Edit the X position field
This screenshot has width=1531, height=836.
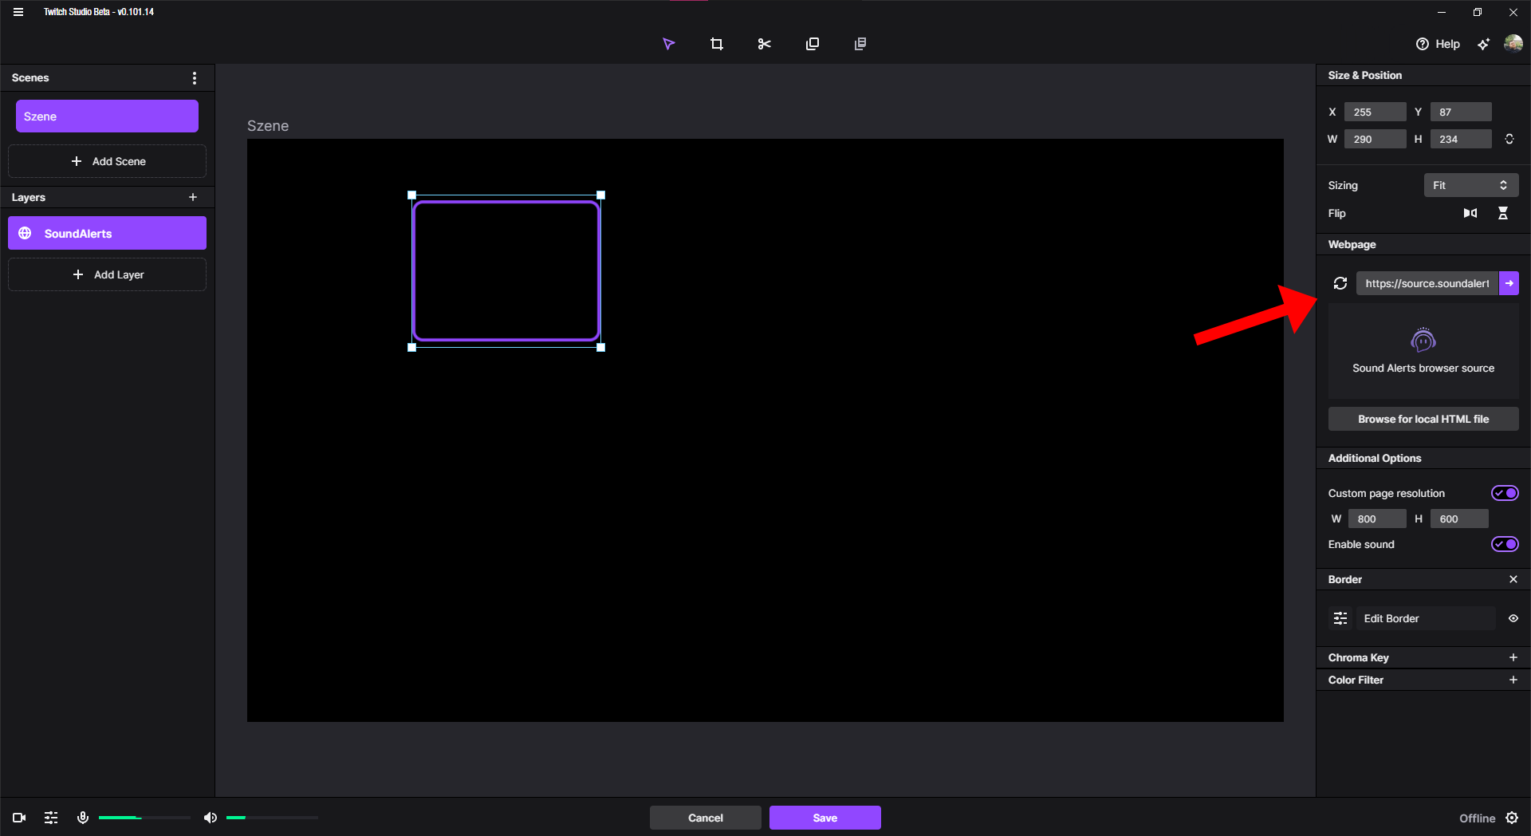(x=1375, y=112)
